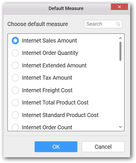Choose Internet Standard Product Cost radio

15,115
